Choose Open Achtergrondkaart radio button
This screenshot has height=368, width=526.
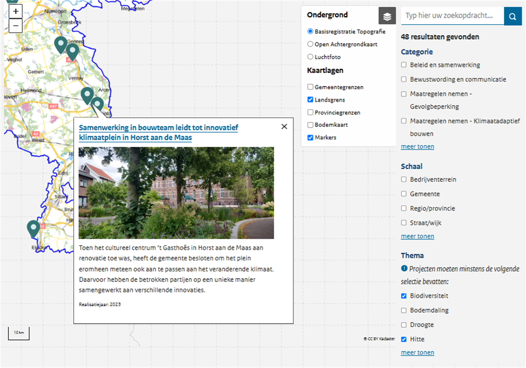point(310,44)
